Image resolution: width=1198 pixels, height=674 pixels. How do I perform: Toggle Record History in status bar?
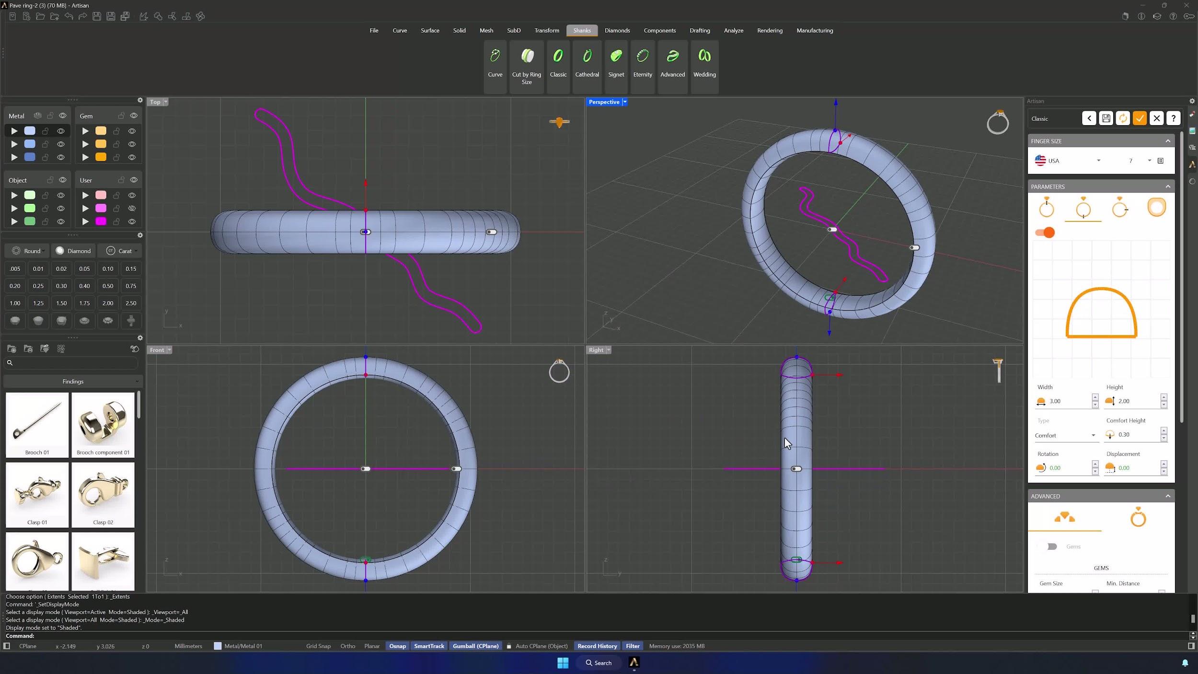[597, 646]
